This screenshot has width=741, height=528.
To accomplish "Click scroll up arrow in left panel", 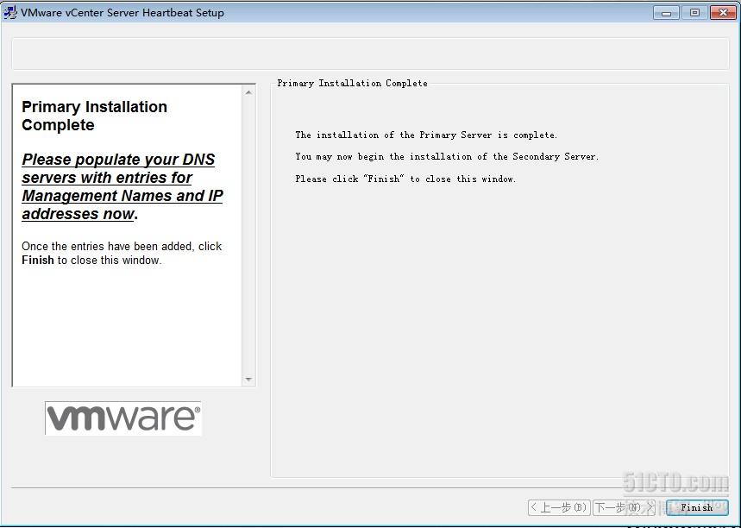I will coord(248,92).
